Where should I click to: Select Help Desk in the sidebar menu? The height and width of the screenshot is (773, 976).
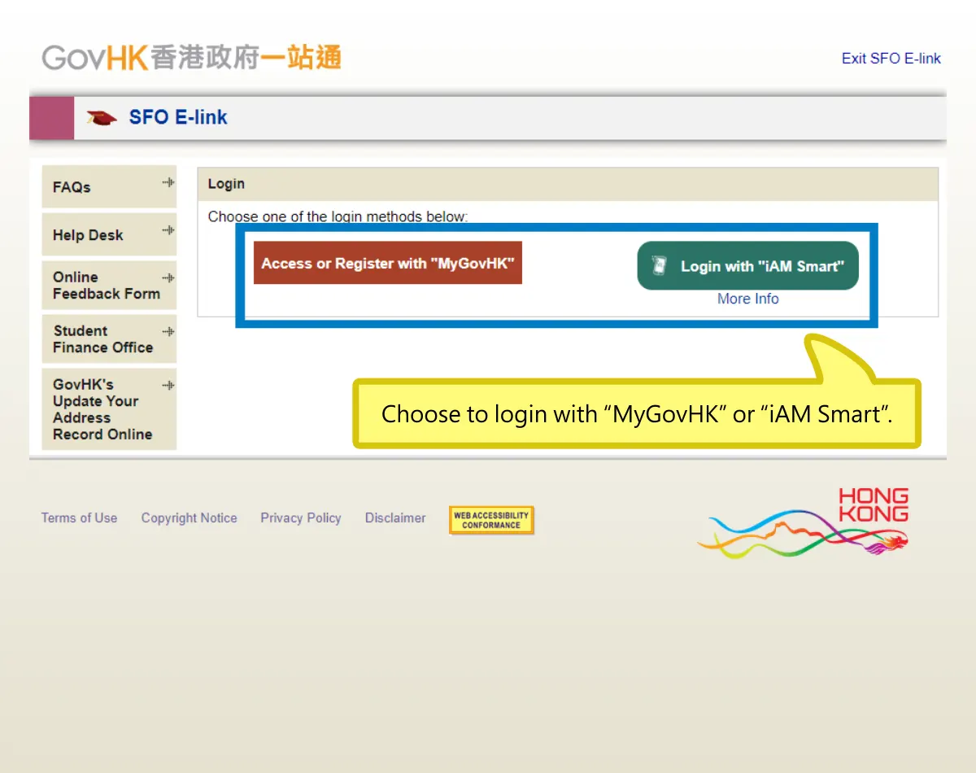click(x=89, y=234)
